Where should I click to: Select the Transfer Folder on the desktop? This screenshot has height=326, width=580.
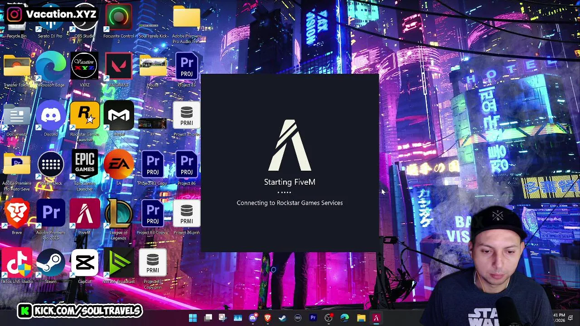pyautogui.click(x=17, y=70)
